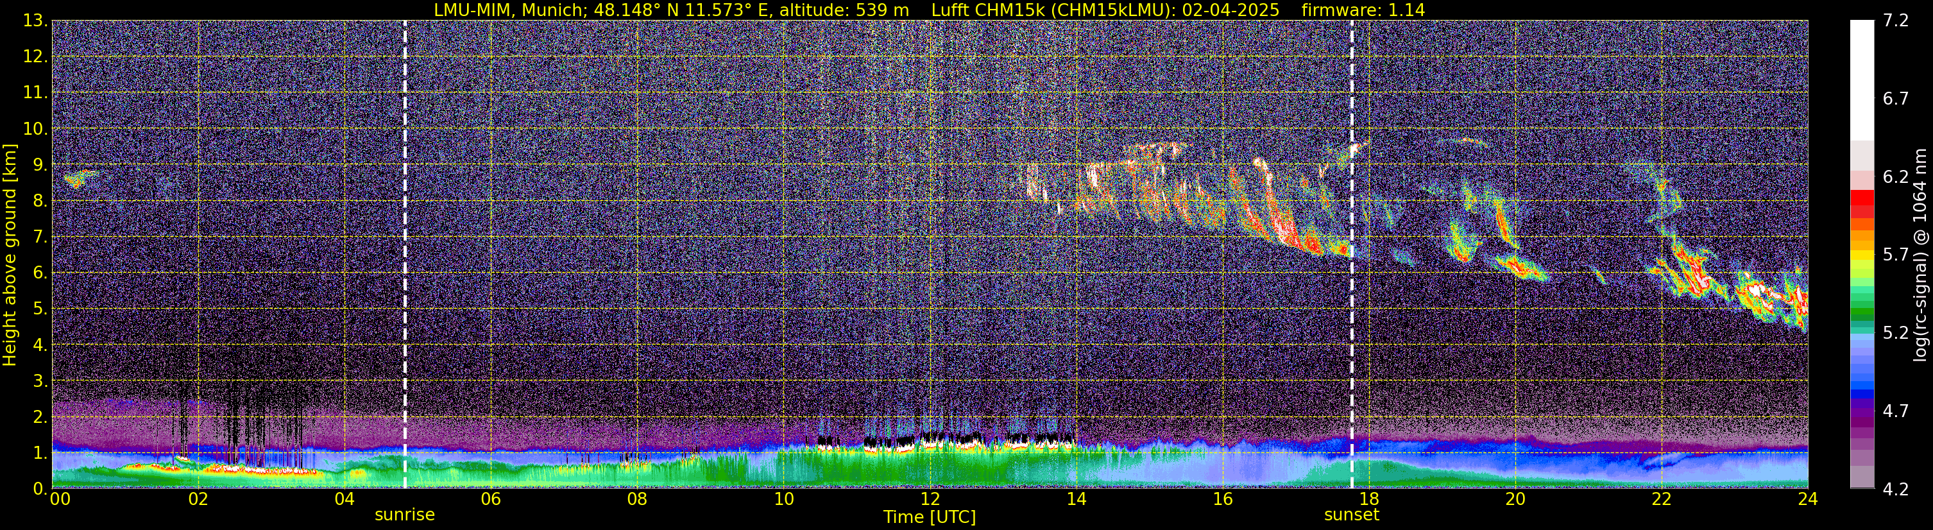Click the time axis tick label 18

click(x=1368, y=500)
